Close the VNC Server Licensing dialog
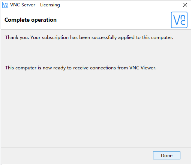The height and width of the screenshot is (165, 192). click(x=185, y=5)
